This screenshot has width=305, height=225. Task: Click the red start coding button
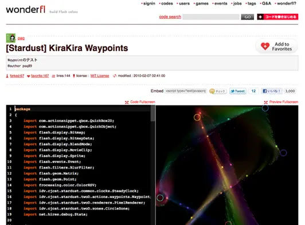pyautogui.click(x=277, y=17)
